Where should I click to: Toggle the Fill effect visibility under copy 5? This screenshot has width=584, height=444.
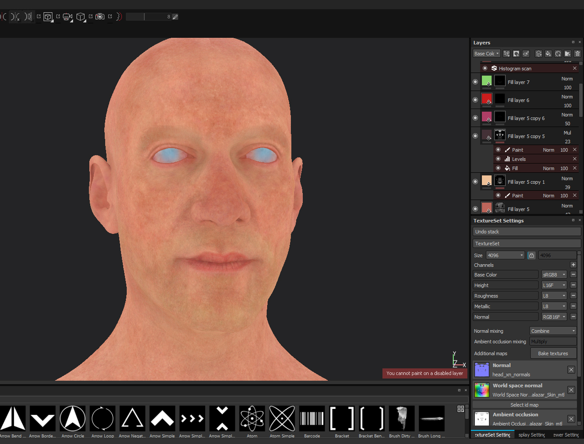tap(498, 168)
